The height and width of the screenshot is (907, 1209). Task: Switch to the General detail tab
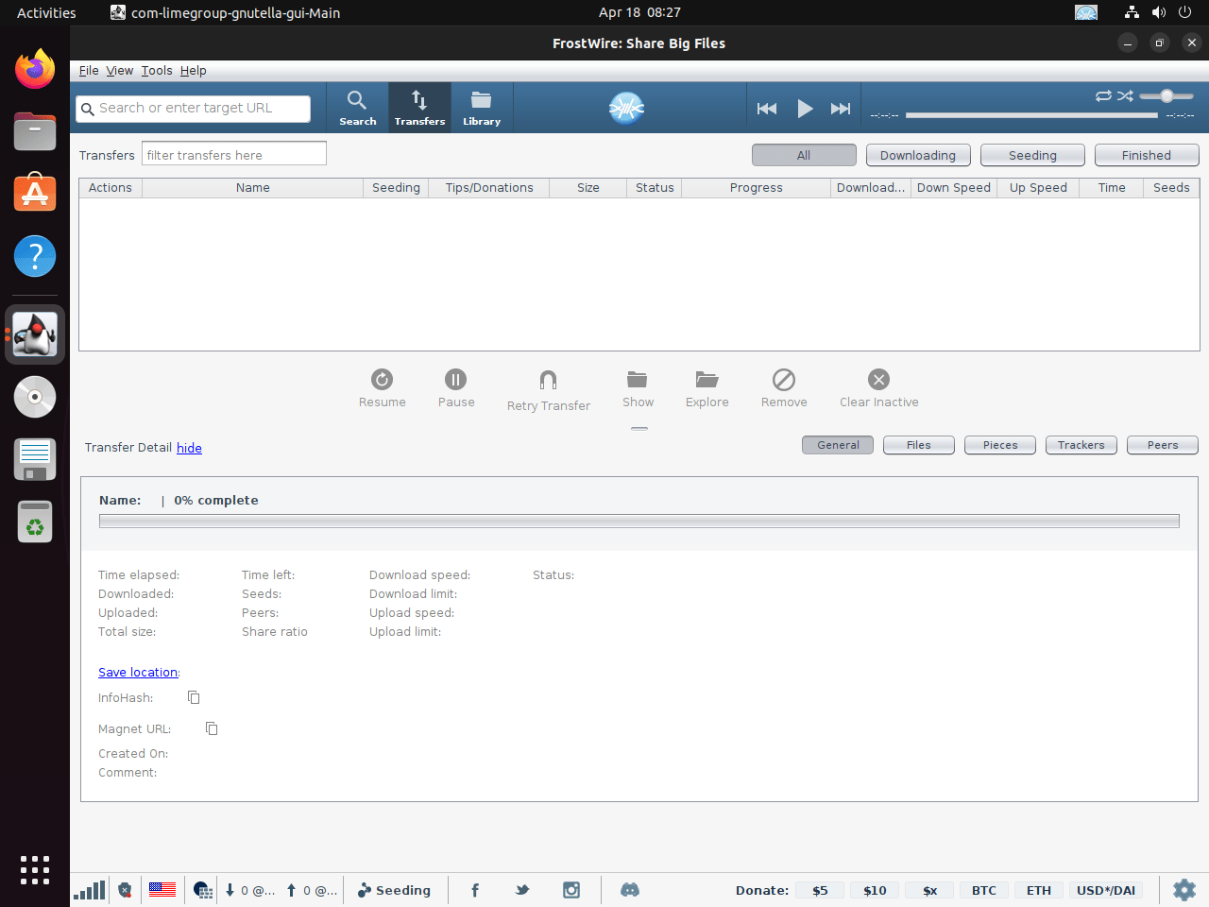838,445
